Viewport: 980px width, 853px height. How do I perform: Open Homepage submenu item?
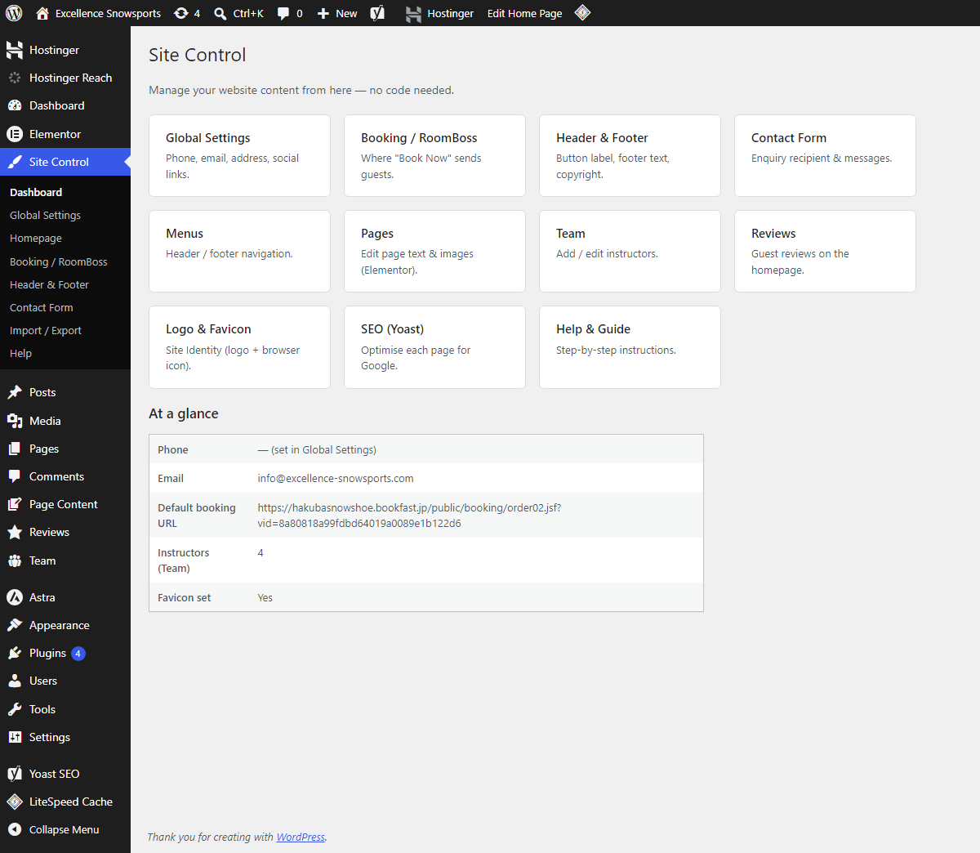coord(36,238)
